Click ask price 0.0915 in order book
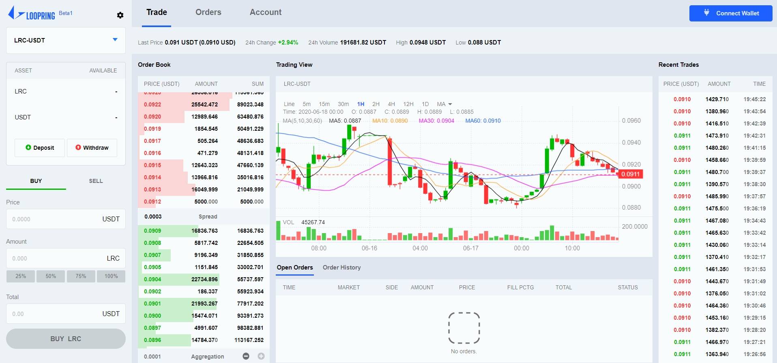Image resolution: width=777 pixels, height=363 pixels. [x=152, y=165]
